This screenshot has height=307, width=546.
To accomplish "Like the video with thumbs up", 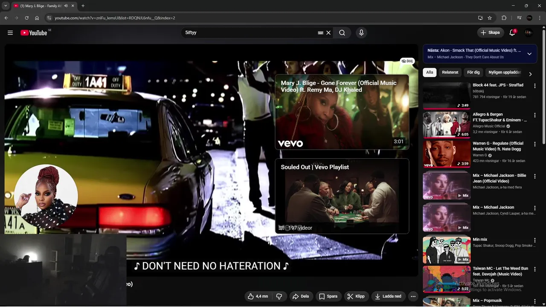I will [x=258, y=296].
